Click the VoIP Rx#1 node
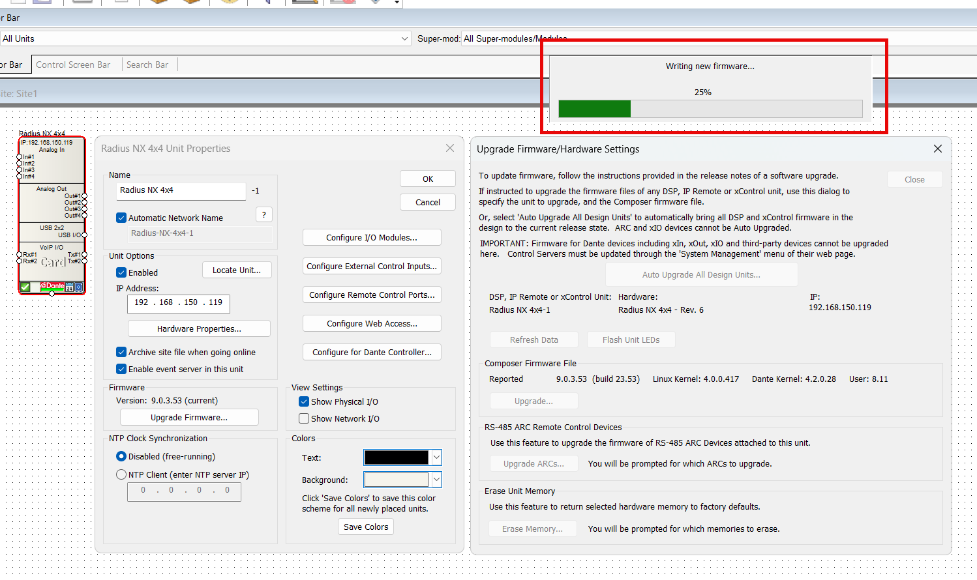Image resolution: width=977 pixels, height=580 pixels. [20, 255]
